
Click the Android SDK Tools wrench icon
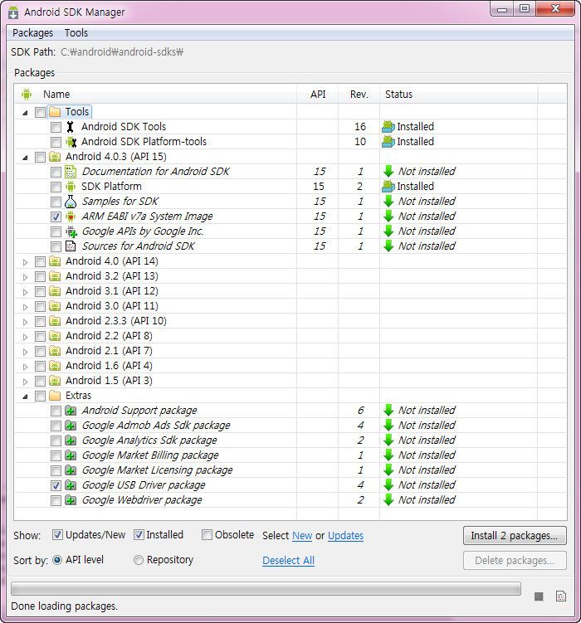pos(71,127)
